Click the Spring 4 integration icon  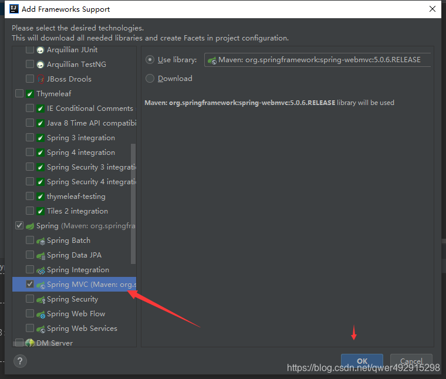point(40,153)
